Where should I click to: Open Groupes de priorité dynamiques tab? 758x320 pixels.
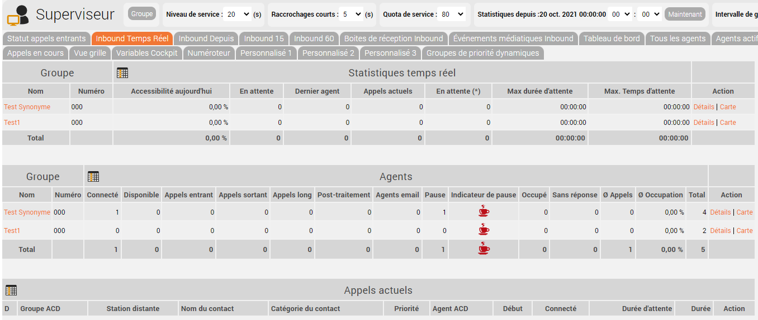click(x=483, y=53)
